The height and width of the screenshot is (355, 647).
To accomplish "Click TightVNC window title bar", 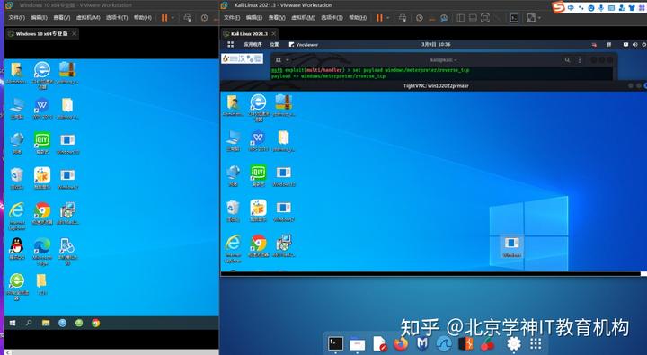I will (x=435, y=86).
